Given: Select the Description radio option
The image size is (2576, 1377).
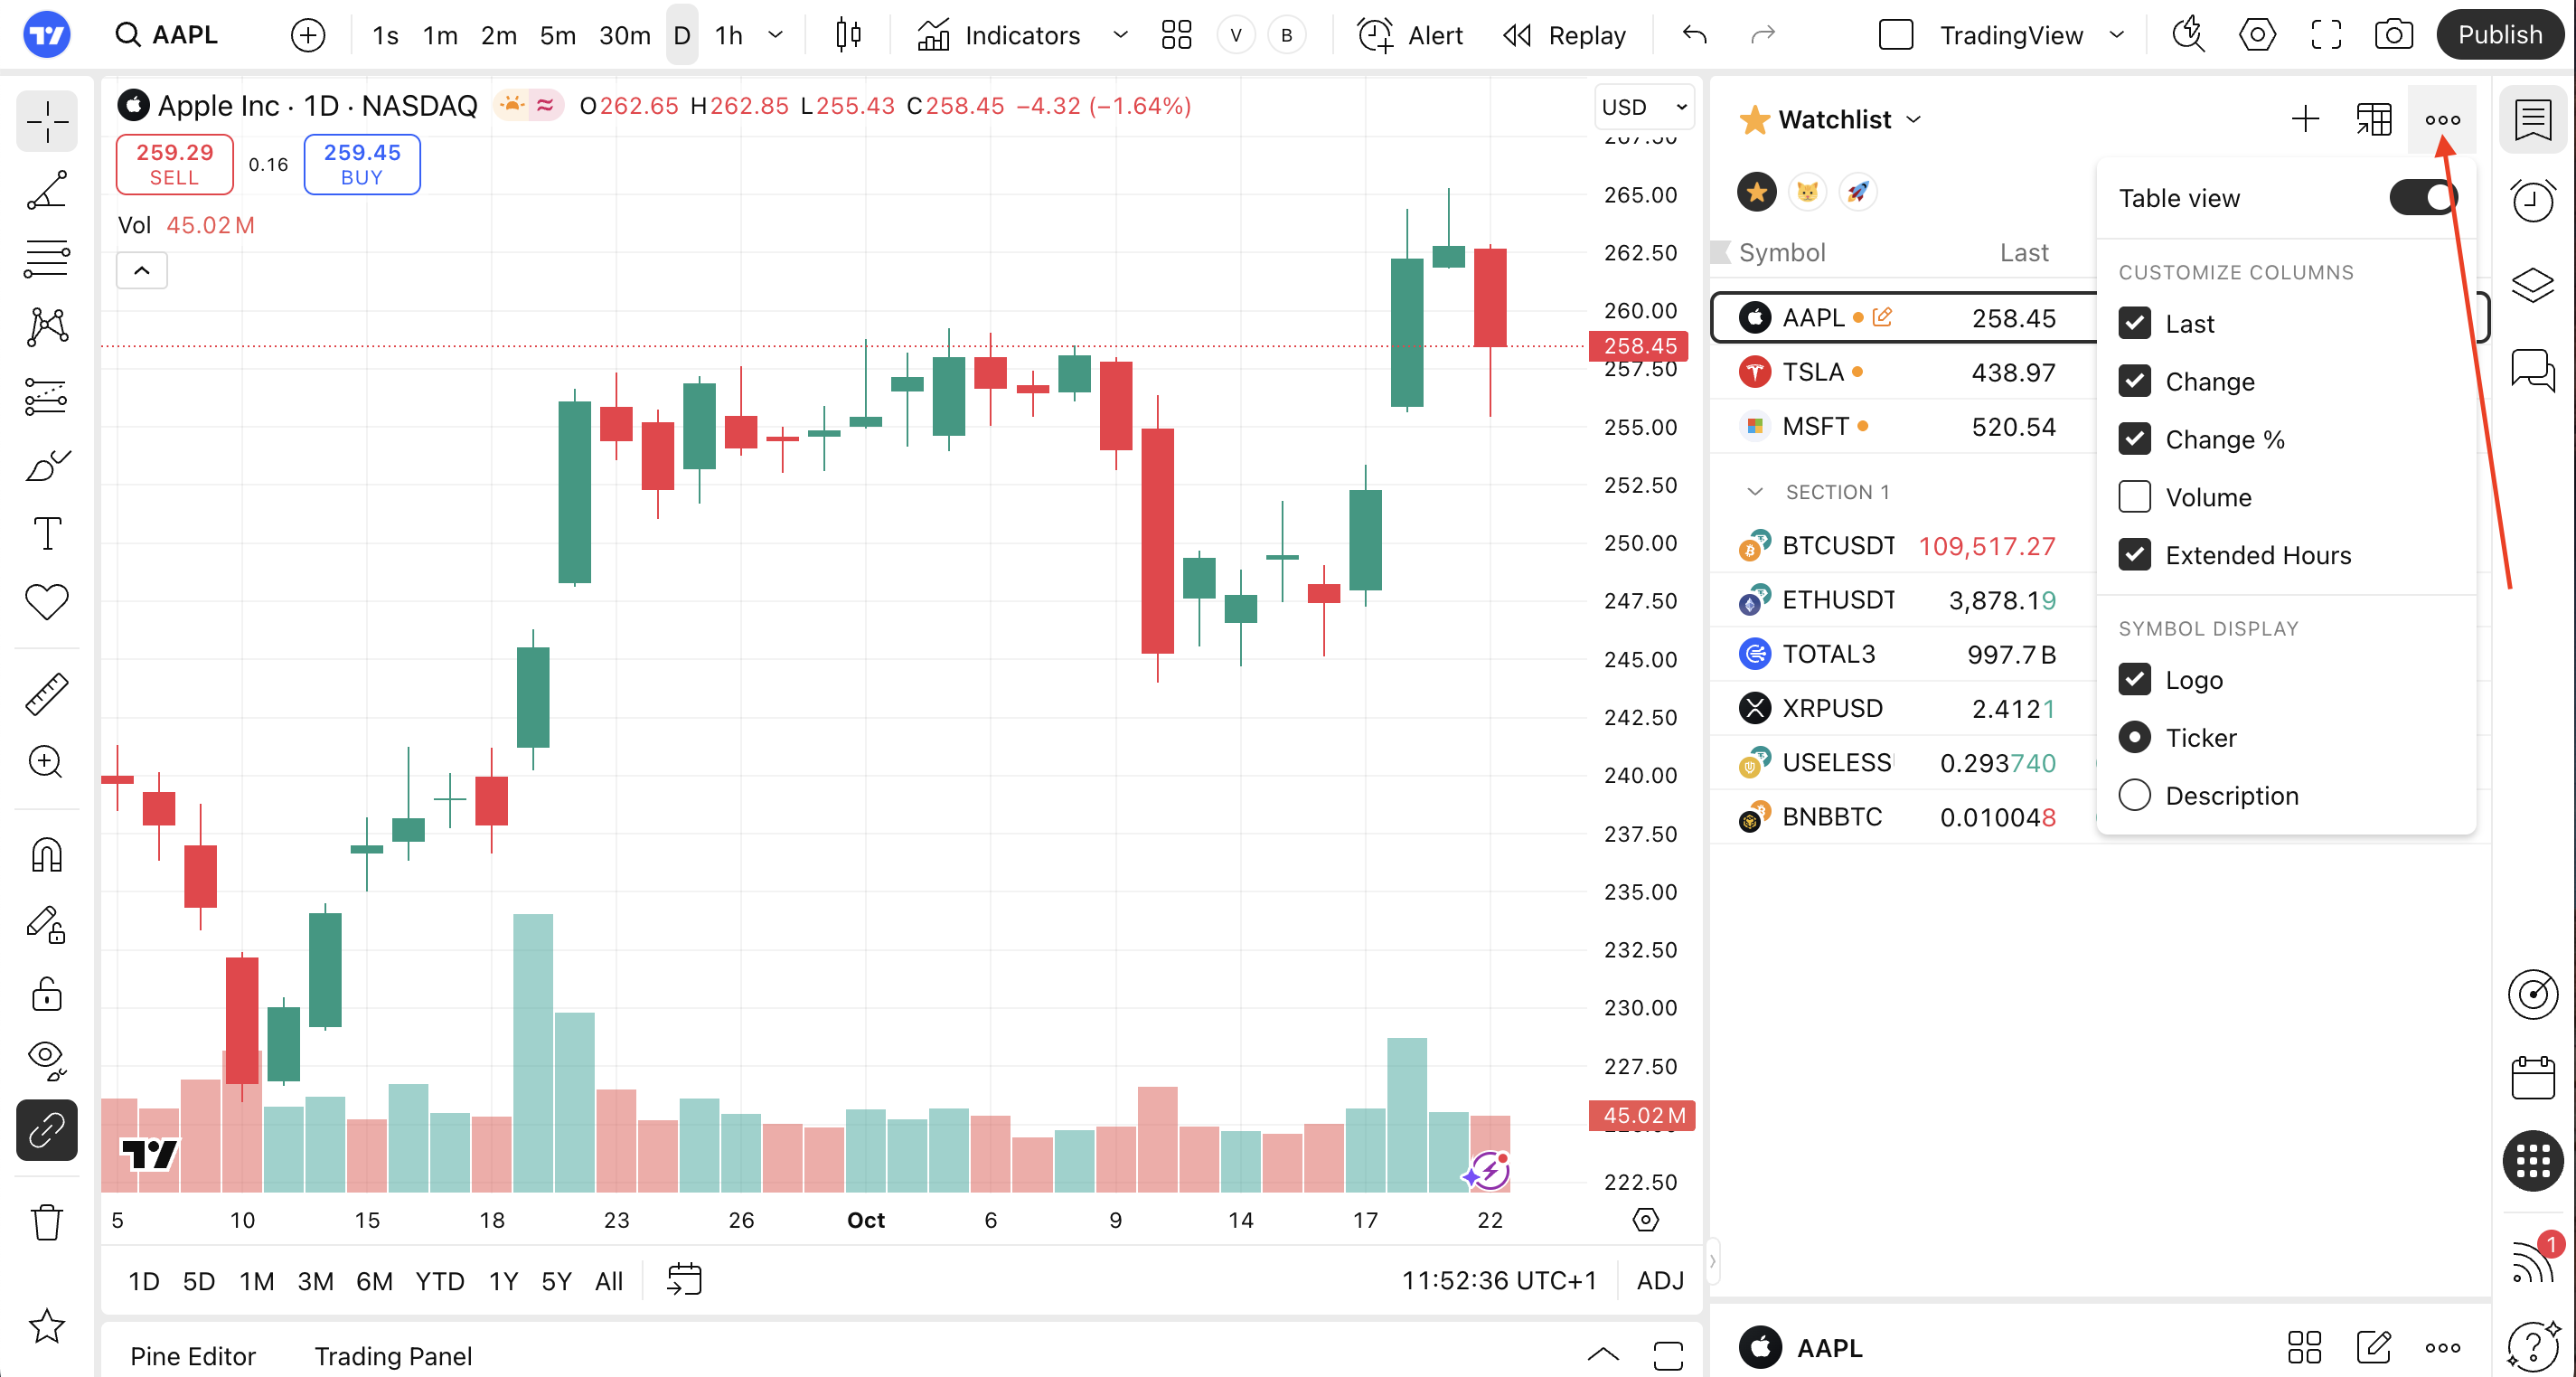Looking at the screenshot, I should click(x=2134, y=795).
